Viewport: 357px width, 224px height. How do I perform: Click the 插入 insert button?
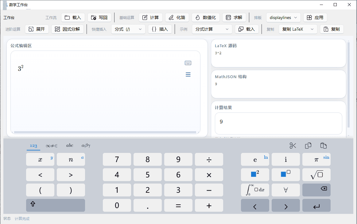[160, 29]
